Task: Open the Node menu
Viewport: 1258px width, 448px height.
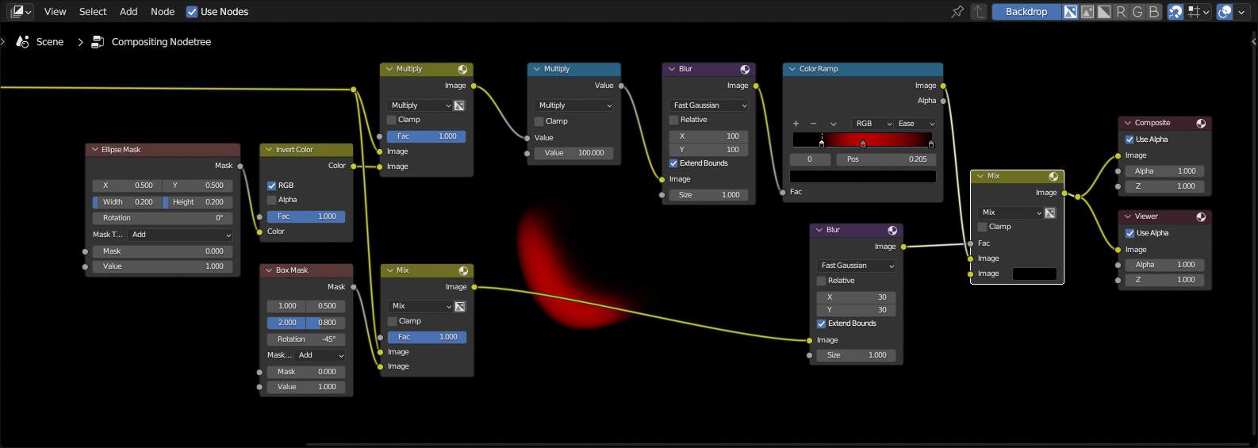Action: (163, 11)
